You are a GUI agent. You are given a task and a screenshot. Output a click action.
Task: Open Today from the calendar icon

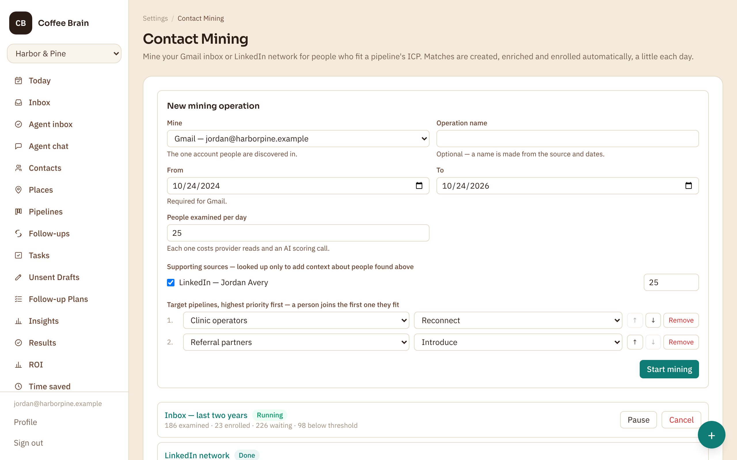coord(18,80)
